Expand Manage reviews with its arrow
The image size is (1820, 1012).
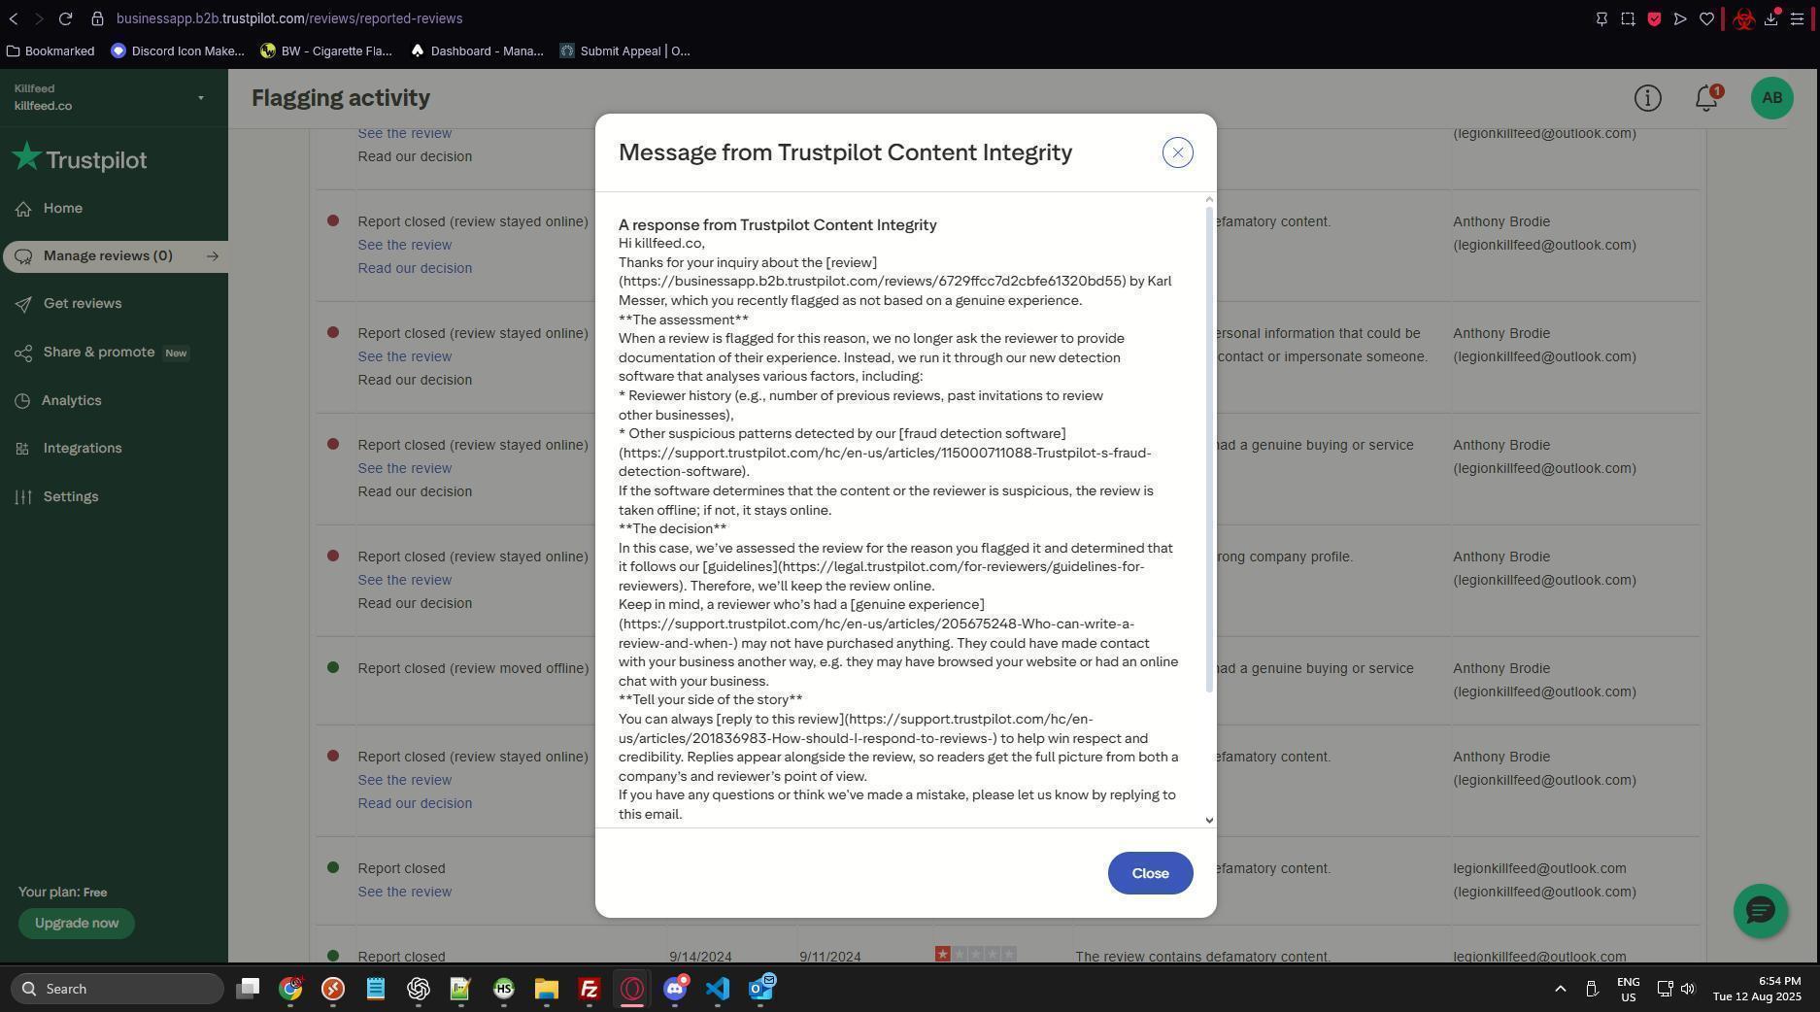[x=213, y=256]
